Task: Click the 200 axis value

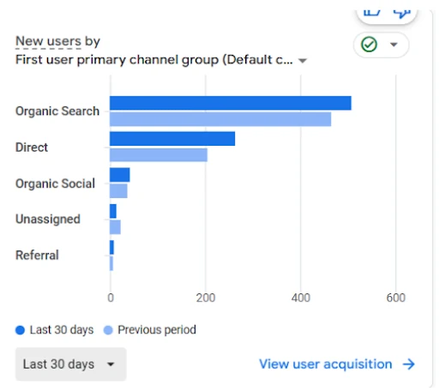Action: pos(206,298)
